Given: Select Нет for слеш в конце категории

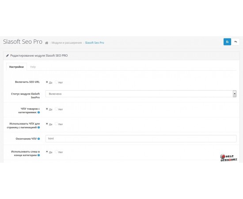Looking at the screenshot, I should (x=56, y=152).
